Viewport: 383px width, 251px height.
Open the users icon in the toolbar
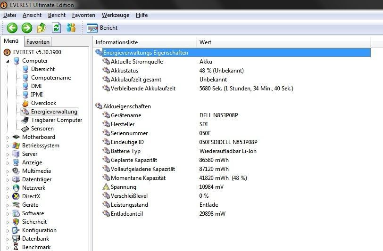pyautogui.click(x=71, y=28)
